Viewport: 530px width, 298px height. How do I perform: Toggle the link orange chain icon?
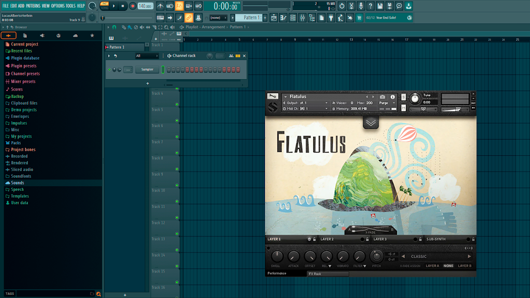pyautogui.click(x=189, y=18)
